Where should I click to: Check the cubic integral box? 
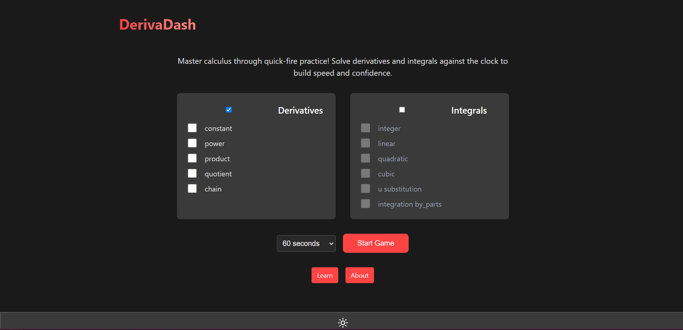coord(365,173)
